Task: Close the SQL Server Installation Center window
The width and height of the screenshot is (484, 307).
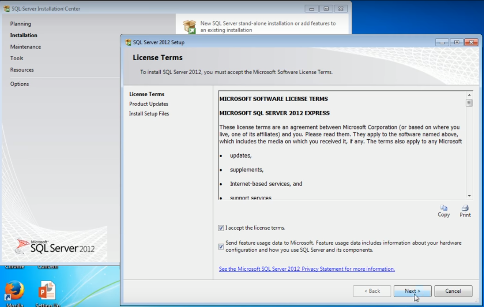Action: pos(341,9)
